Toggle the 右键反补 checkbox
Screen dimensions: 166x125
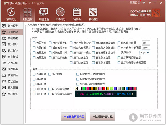[x=34, y=74]
